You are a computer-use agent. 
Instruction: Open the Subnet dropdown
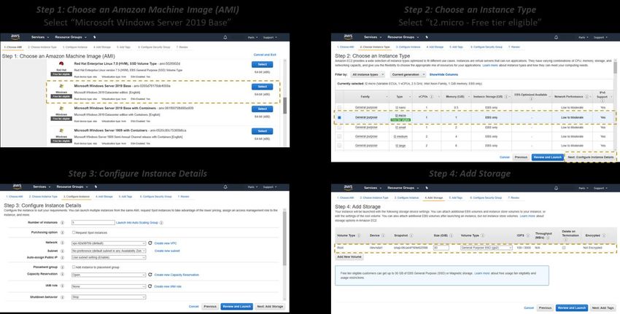[109, 251]
